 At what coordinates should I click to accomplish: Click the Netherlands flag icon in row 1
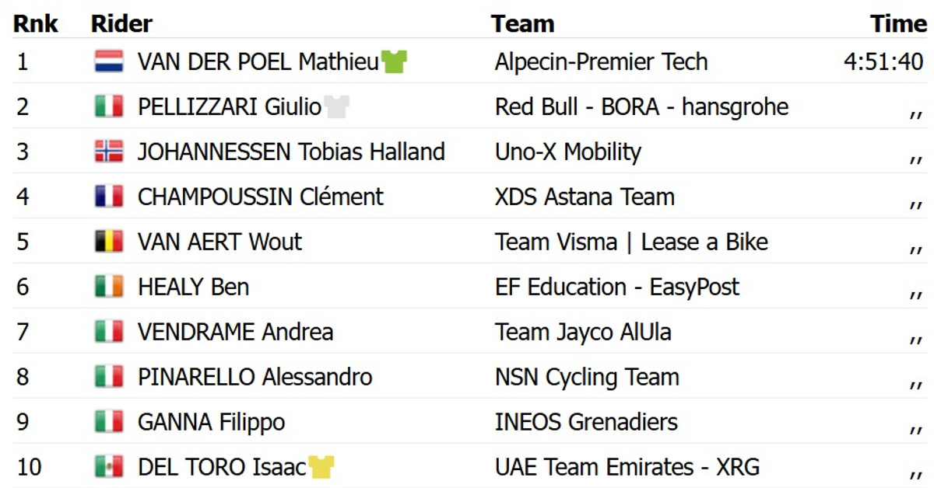(109, 61)
